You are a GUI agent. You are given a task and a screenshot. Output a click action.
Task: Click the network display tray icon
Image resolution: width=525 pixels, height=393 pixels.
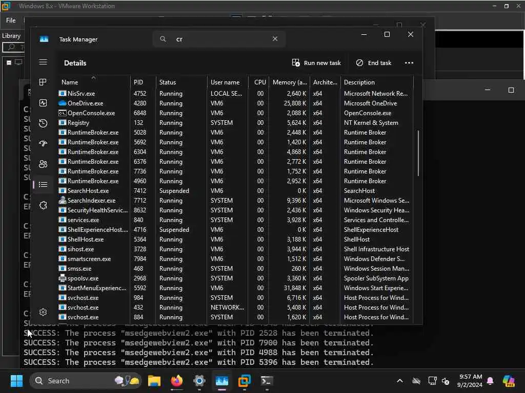tap(432, 381)
